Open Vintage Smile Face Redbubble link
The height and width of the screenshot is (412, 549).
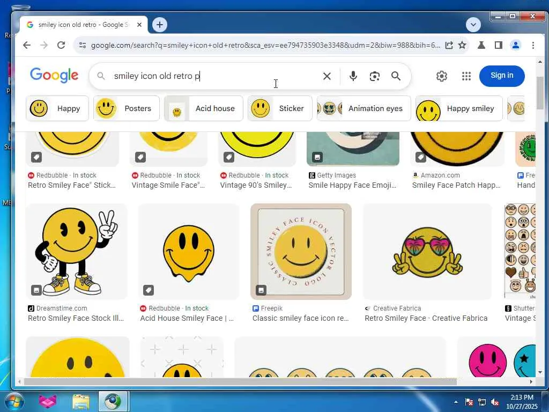168,185
